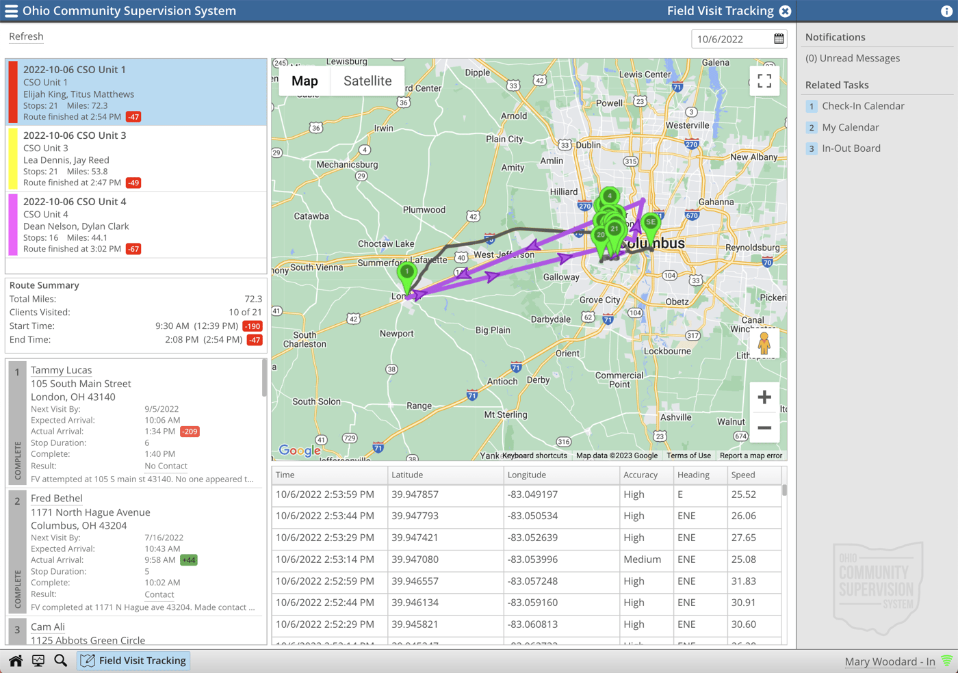This screenshot has height=673, width=958.
Task: Click the -47 badge on CSO Unit 1
Action: pos(133,117)
